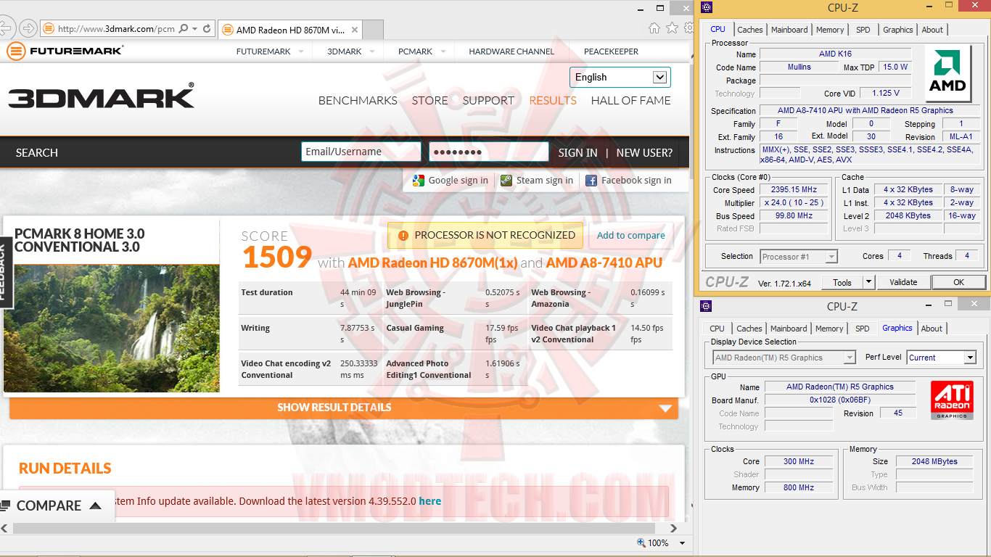The height and width of the screenshot is (557, 991).
Task: Click the warning icon beside Processor Is Not Recognized
Action: click(402, 236)
